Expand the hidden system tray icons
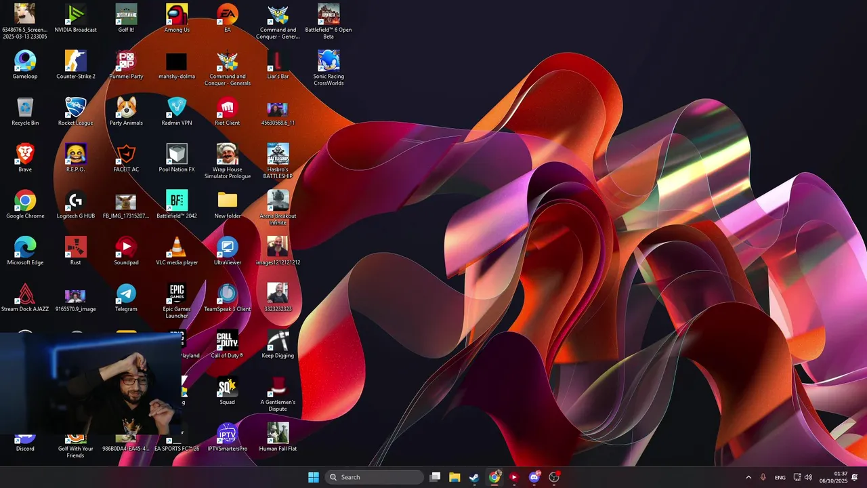This screenshot has width=867, height=488. point(748,477)
